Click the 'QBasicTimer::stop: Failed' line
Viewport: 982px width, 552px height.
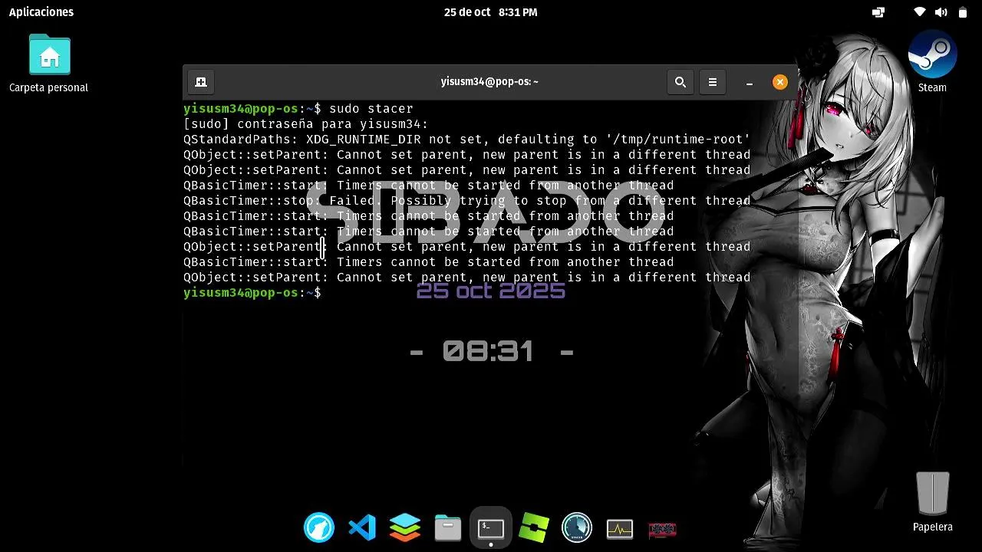(466, 201)
